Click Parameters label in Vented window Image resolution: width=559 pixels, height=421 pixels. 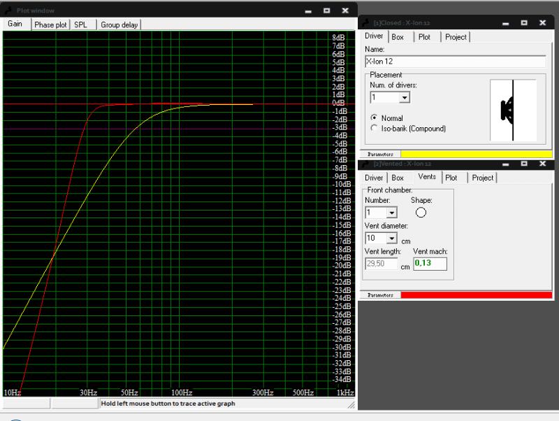tap(380, 295)
